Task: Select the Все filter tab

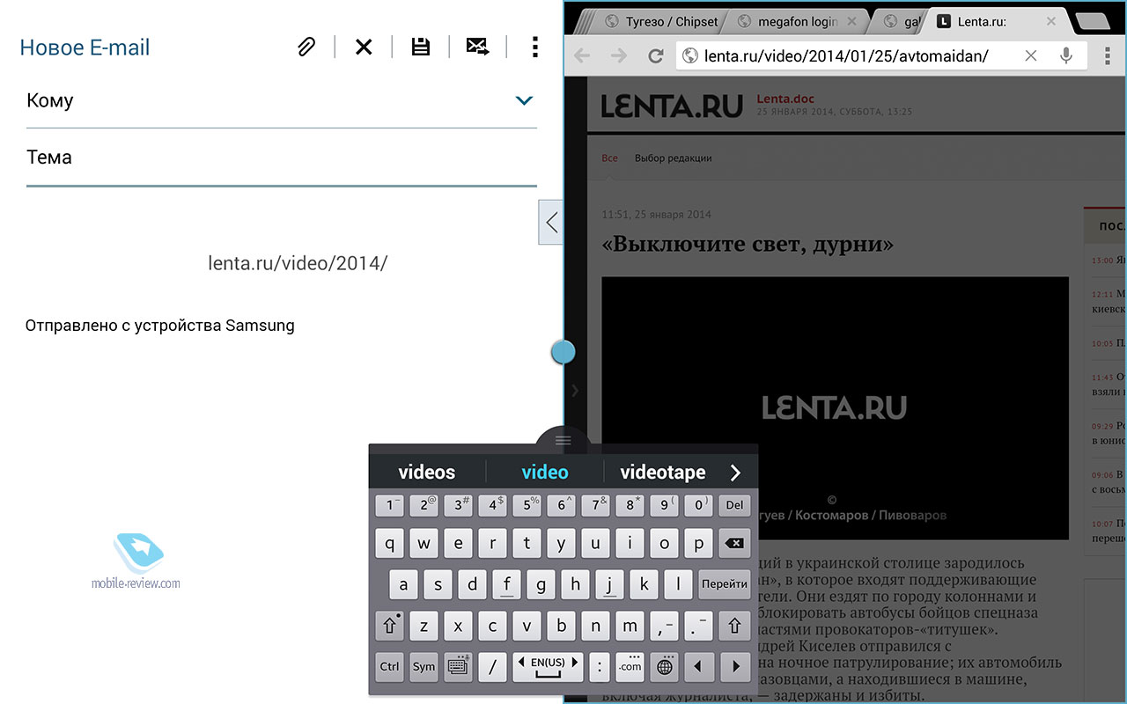Action: coord(609,158)
